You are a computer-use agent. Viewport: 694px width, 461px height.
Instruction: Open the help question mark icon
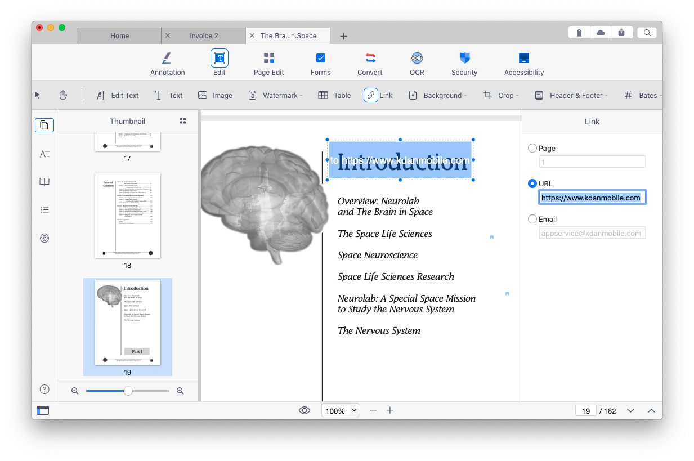tap(44, 390)
